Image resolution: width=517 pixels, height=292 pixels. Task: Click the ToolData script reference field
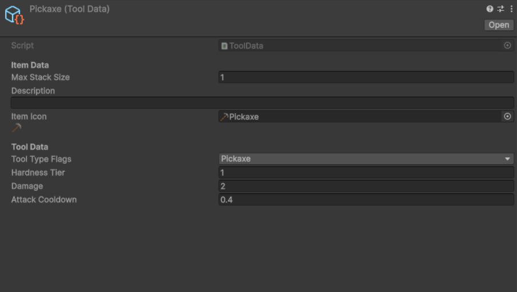360,46
